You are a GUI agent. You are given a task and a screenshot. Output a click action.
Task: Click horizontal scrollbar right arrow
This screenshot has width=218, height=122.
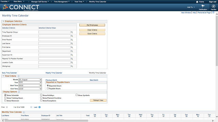click(213, 121)
